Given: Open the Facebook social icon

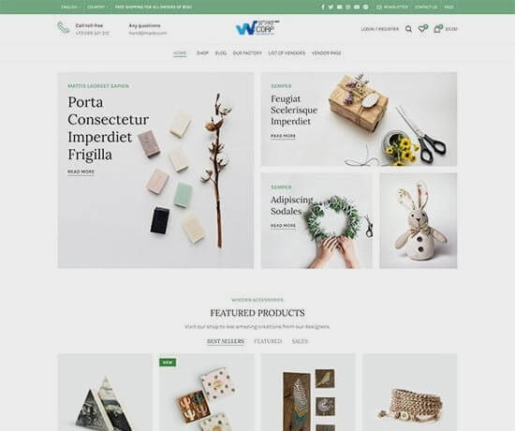Looking at the screenshot, I should pos(323,7).
